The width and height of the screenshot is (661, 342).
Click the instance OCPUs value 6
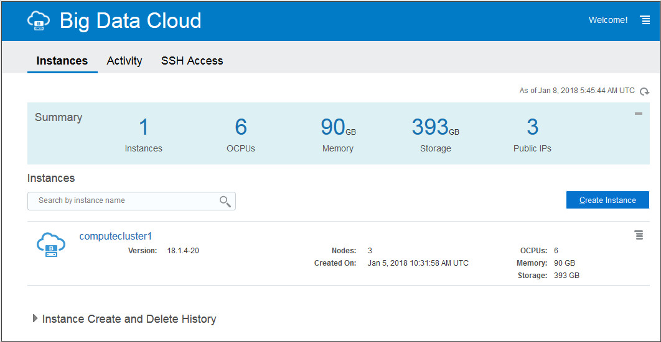pos(556,250)
